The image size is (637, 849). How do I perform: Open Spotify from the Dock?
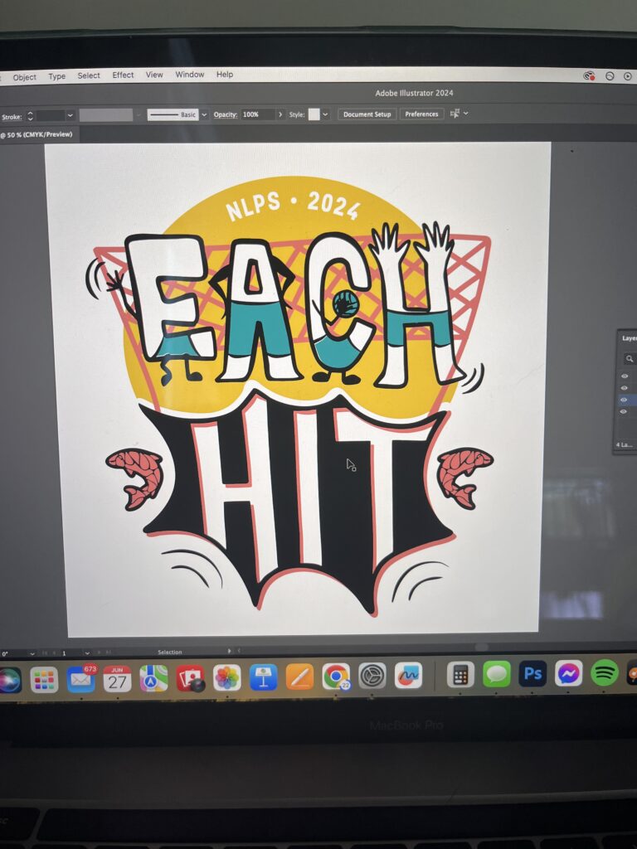pos(605,673)
